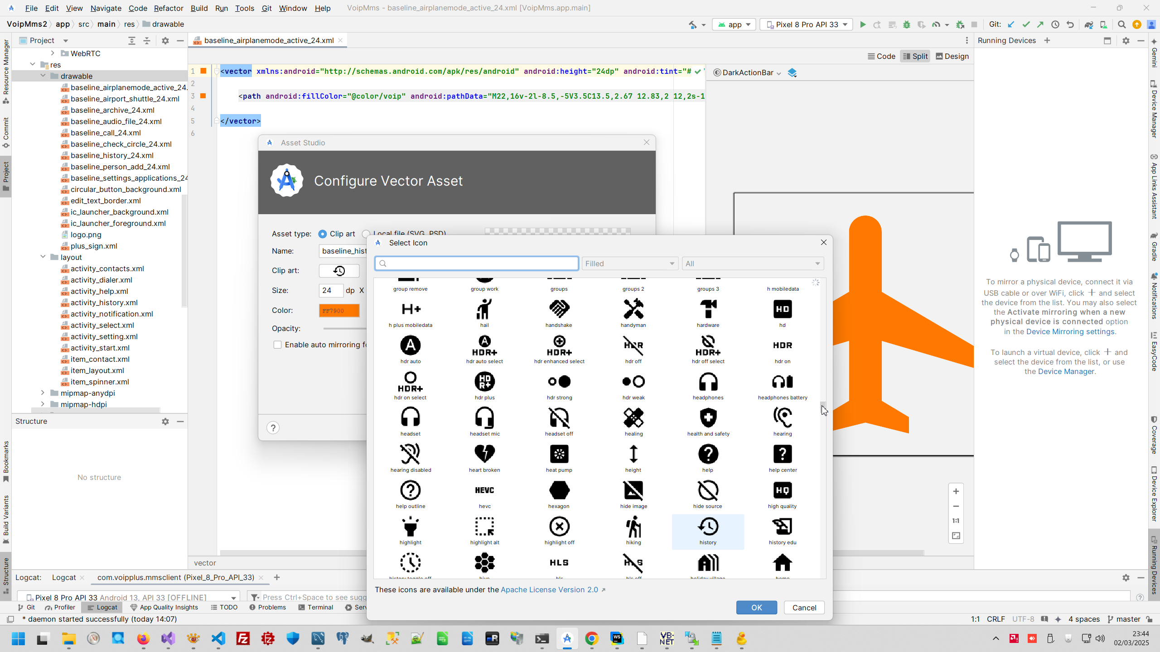Select the Clip art radio button

pyautogui.click(x=323, y=234)
